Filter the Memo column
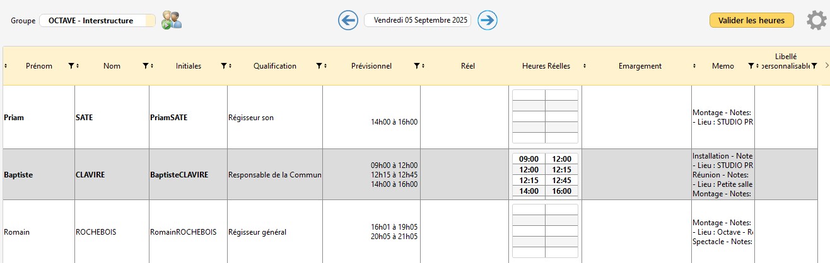This screenshot has width=830, height=263. click(x=751, y=66)
